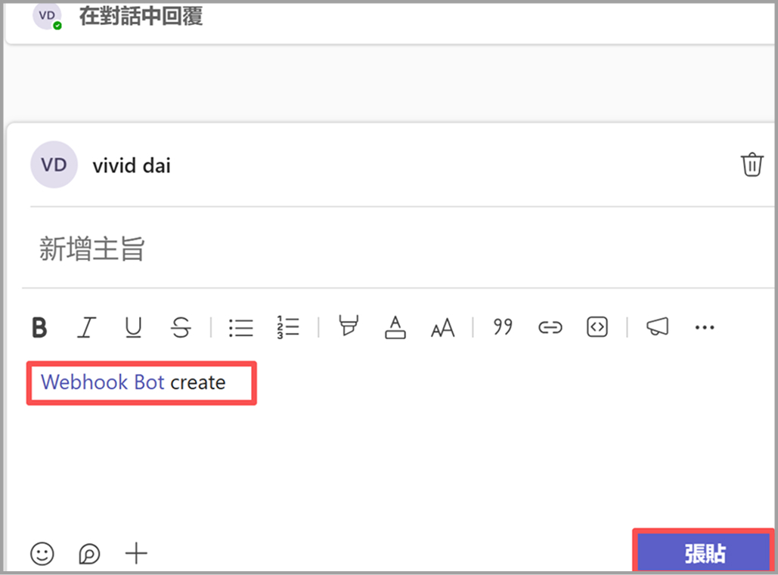Discard the draft with trash icon
Image resolution: width=778 pixels, height=575 pixels.
[752, 165]
